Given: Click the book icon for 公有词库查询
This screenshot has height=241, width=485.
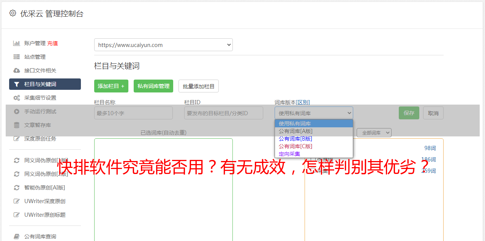Looking at the screenshot, I should tap(17, 236).
